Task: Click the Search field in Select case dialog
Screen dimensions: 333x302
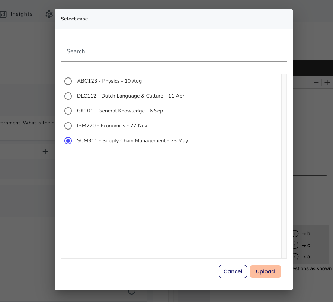Action: pyautogui.click(x=173, y=51)
